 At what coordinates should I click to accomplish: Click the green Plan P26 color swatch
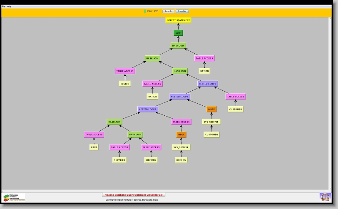145,11
